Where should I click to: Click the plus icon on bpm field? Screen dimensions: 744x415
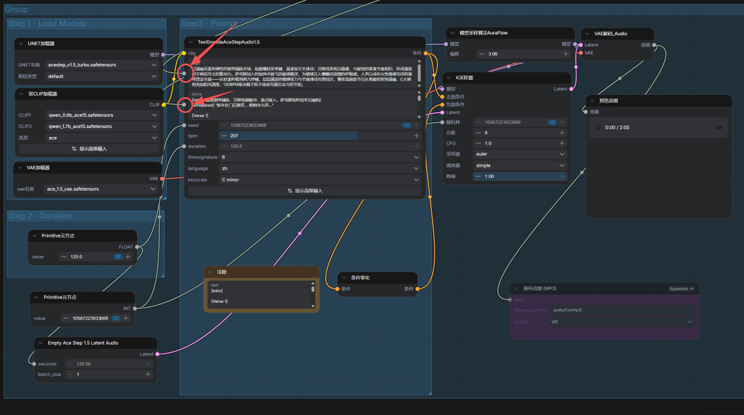(416, 136)
